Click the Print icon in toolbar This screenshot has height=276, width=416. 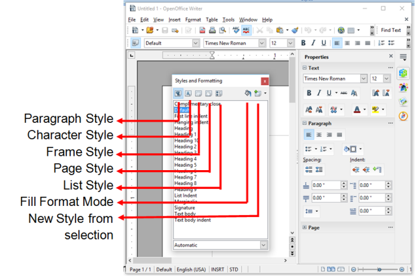tap(213, 31)
